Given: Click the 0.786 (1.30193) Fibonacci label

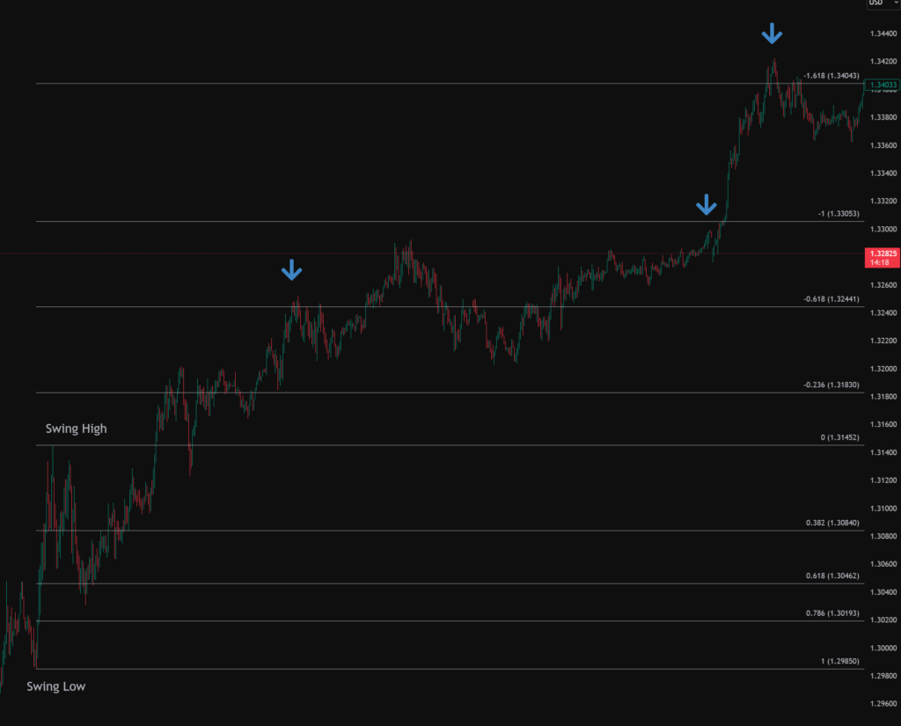Looking at the screenshot, I should click(x=832, y=613).
